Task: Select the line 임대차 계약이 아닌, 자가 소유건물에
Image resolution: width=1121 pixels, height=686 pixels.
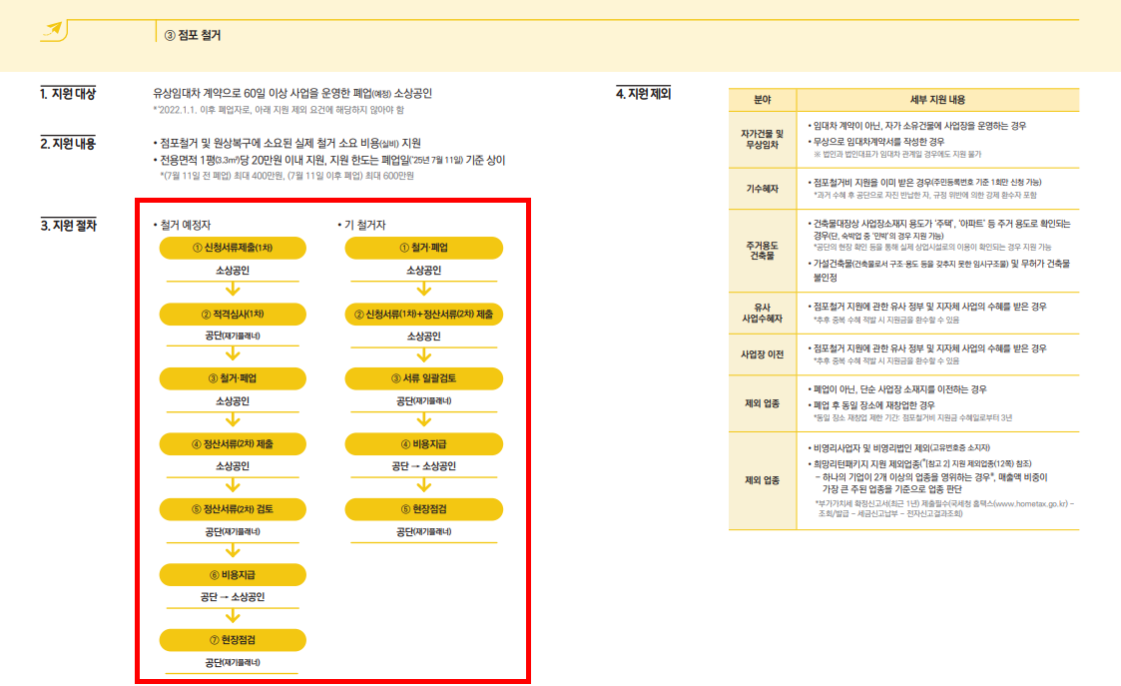Action: coord(917,125)
